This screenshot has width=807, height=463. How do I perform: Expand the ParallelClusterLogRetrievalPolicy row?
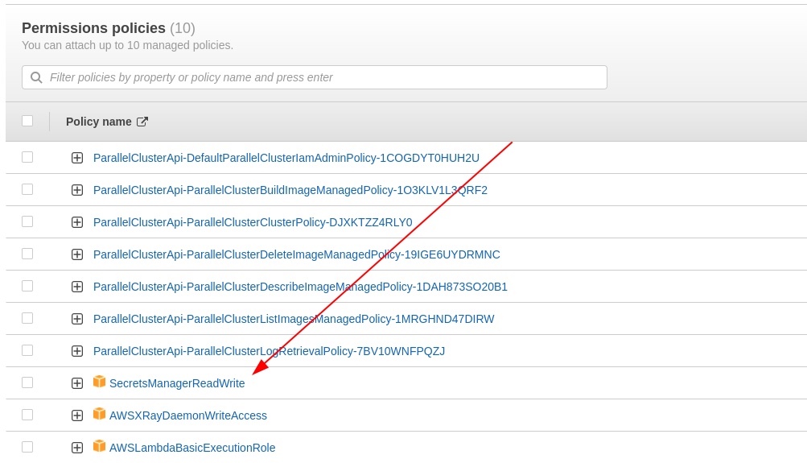[x=77, y=351]
